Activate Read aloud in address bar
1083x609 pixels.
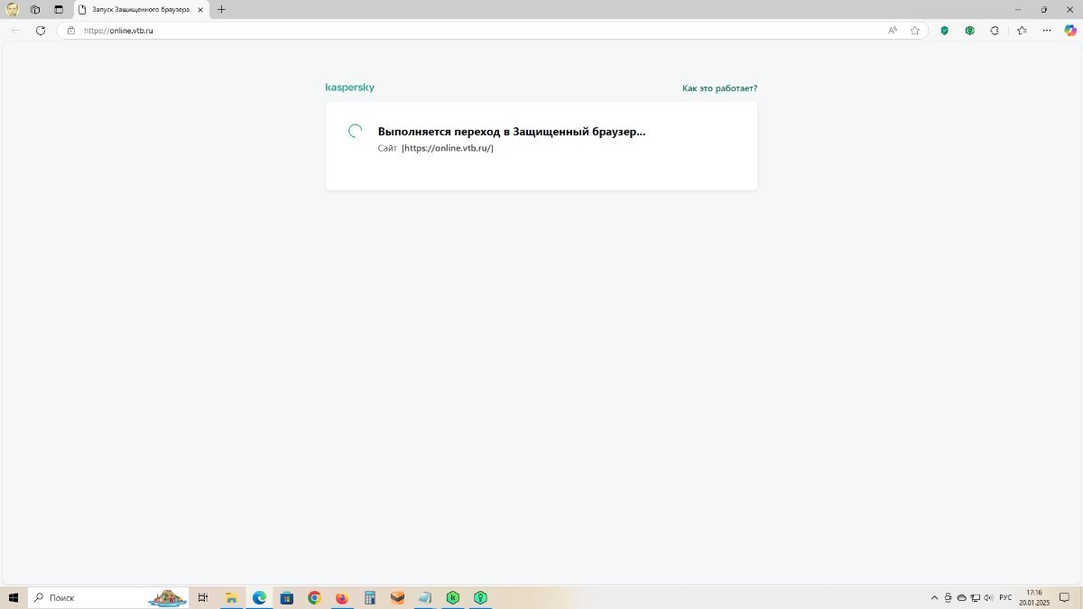[893, 31]
